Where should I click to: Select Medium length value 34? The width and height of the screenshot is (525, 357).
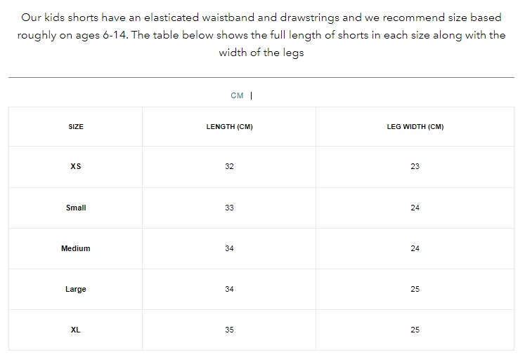229,248
